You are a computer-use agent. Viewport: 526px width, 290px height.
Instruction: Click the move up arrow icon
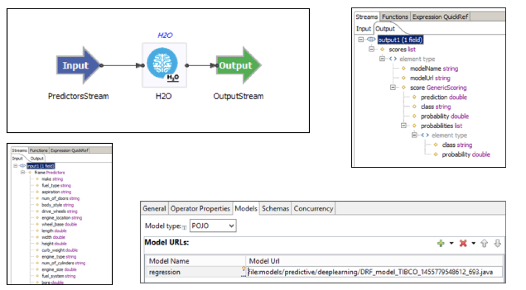tap(484, 244)
